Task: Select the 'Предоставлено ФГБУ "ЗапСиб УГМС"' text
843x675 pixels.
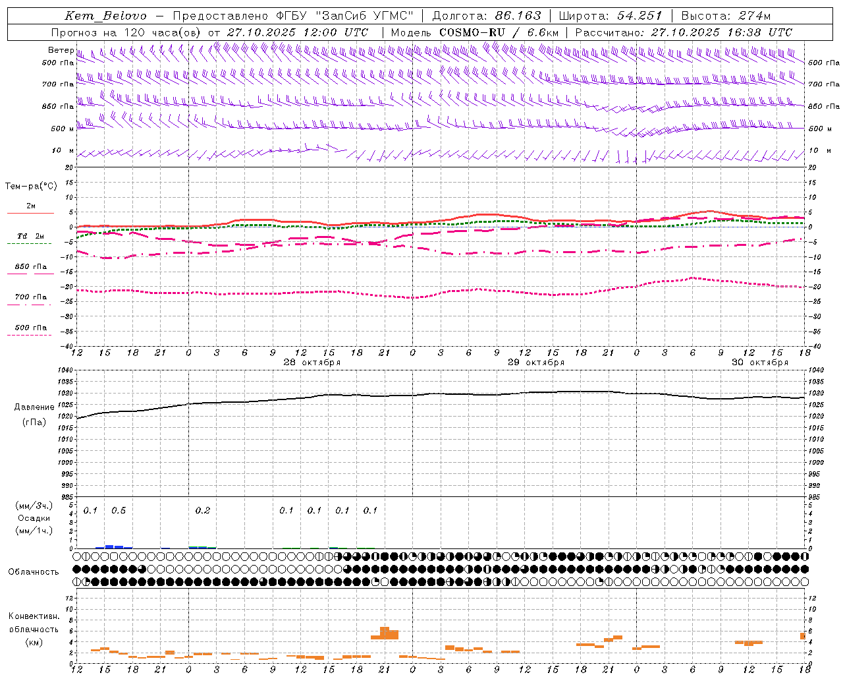Action: click(293, 16)
